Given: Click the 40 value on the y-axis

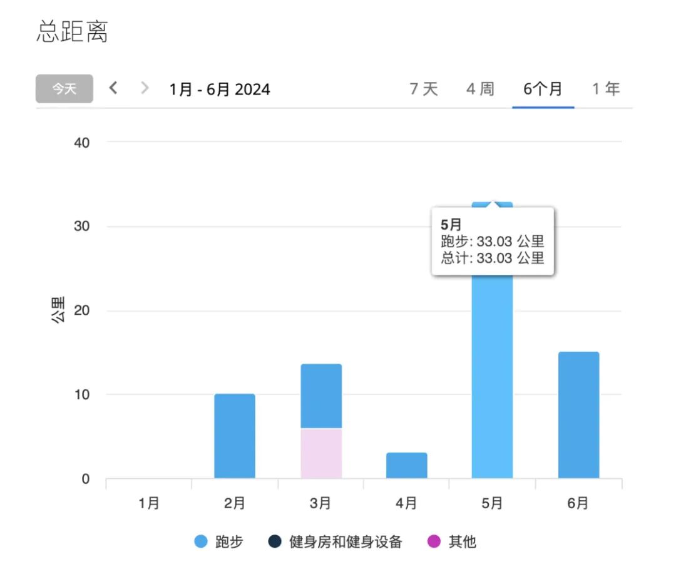Looking at the screenshot, I should coord(81,143).
